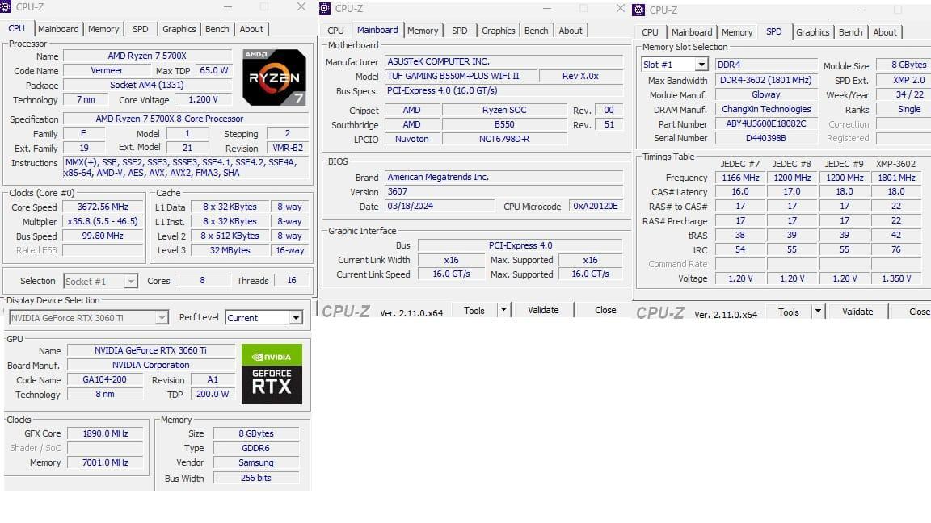Click the 'Vermeer' code name value
The image size is (931, 523).
click(107, 70)
